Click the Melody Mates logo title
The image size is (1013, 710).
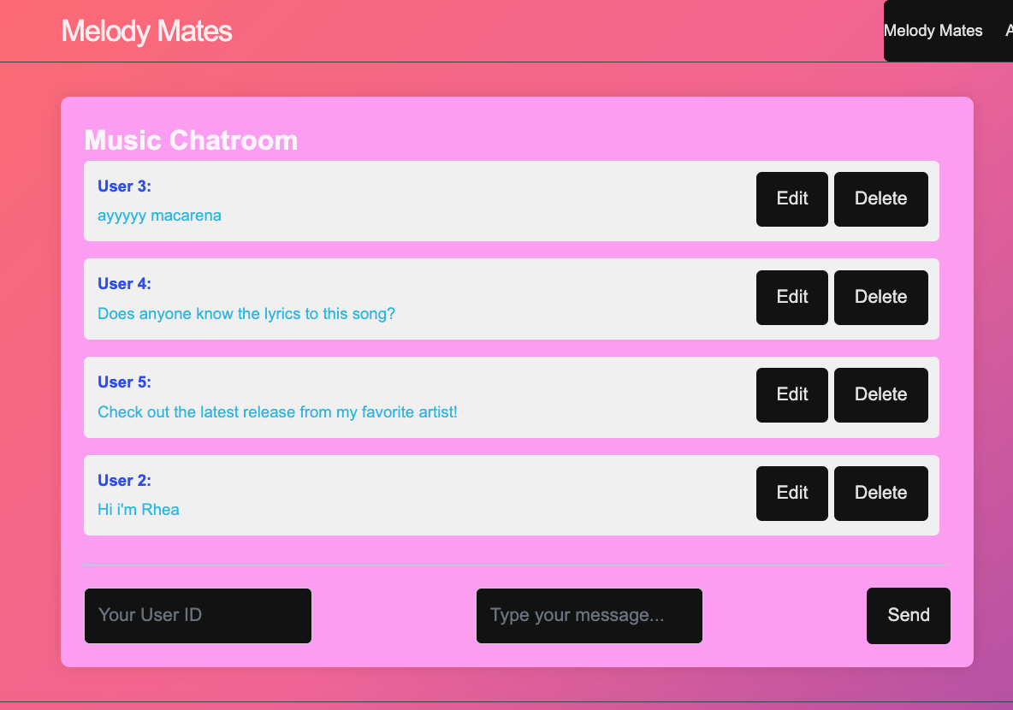[146, 31]
